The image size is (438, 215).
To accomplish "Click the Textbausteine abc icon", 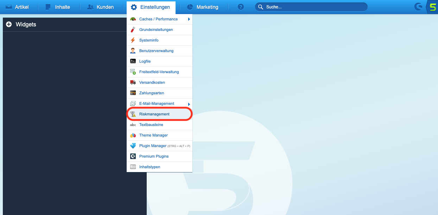I will (133, 125).
